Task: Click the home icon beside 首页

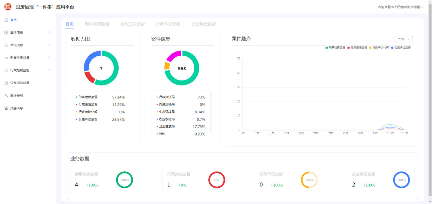Action: (6, 20)
